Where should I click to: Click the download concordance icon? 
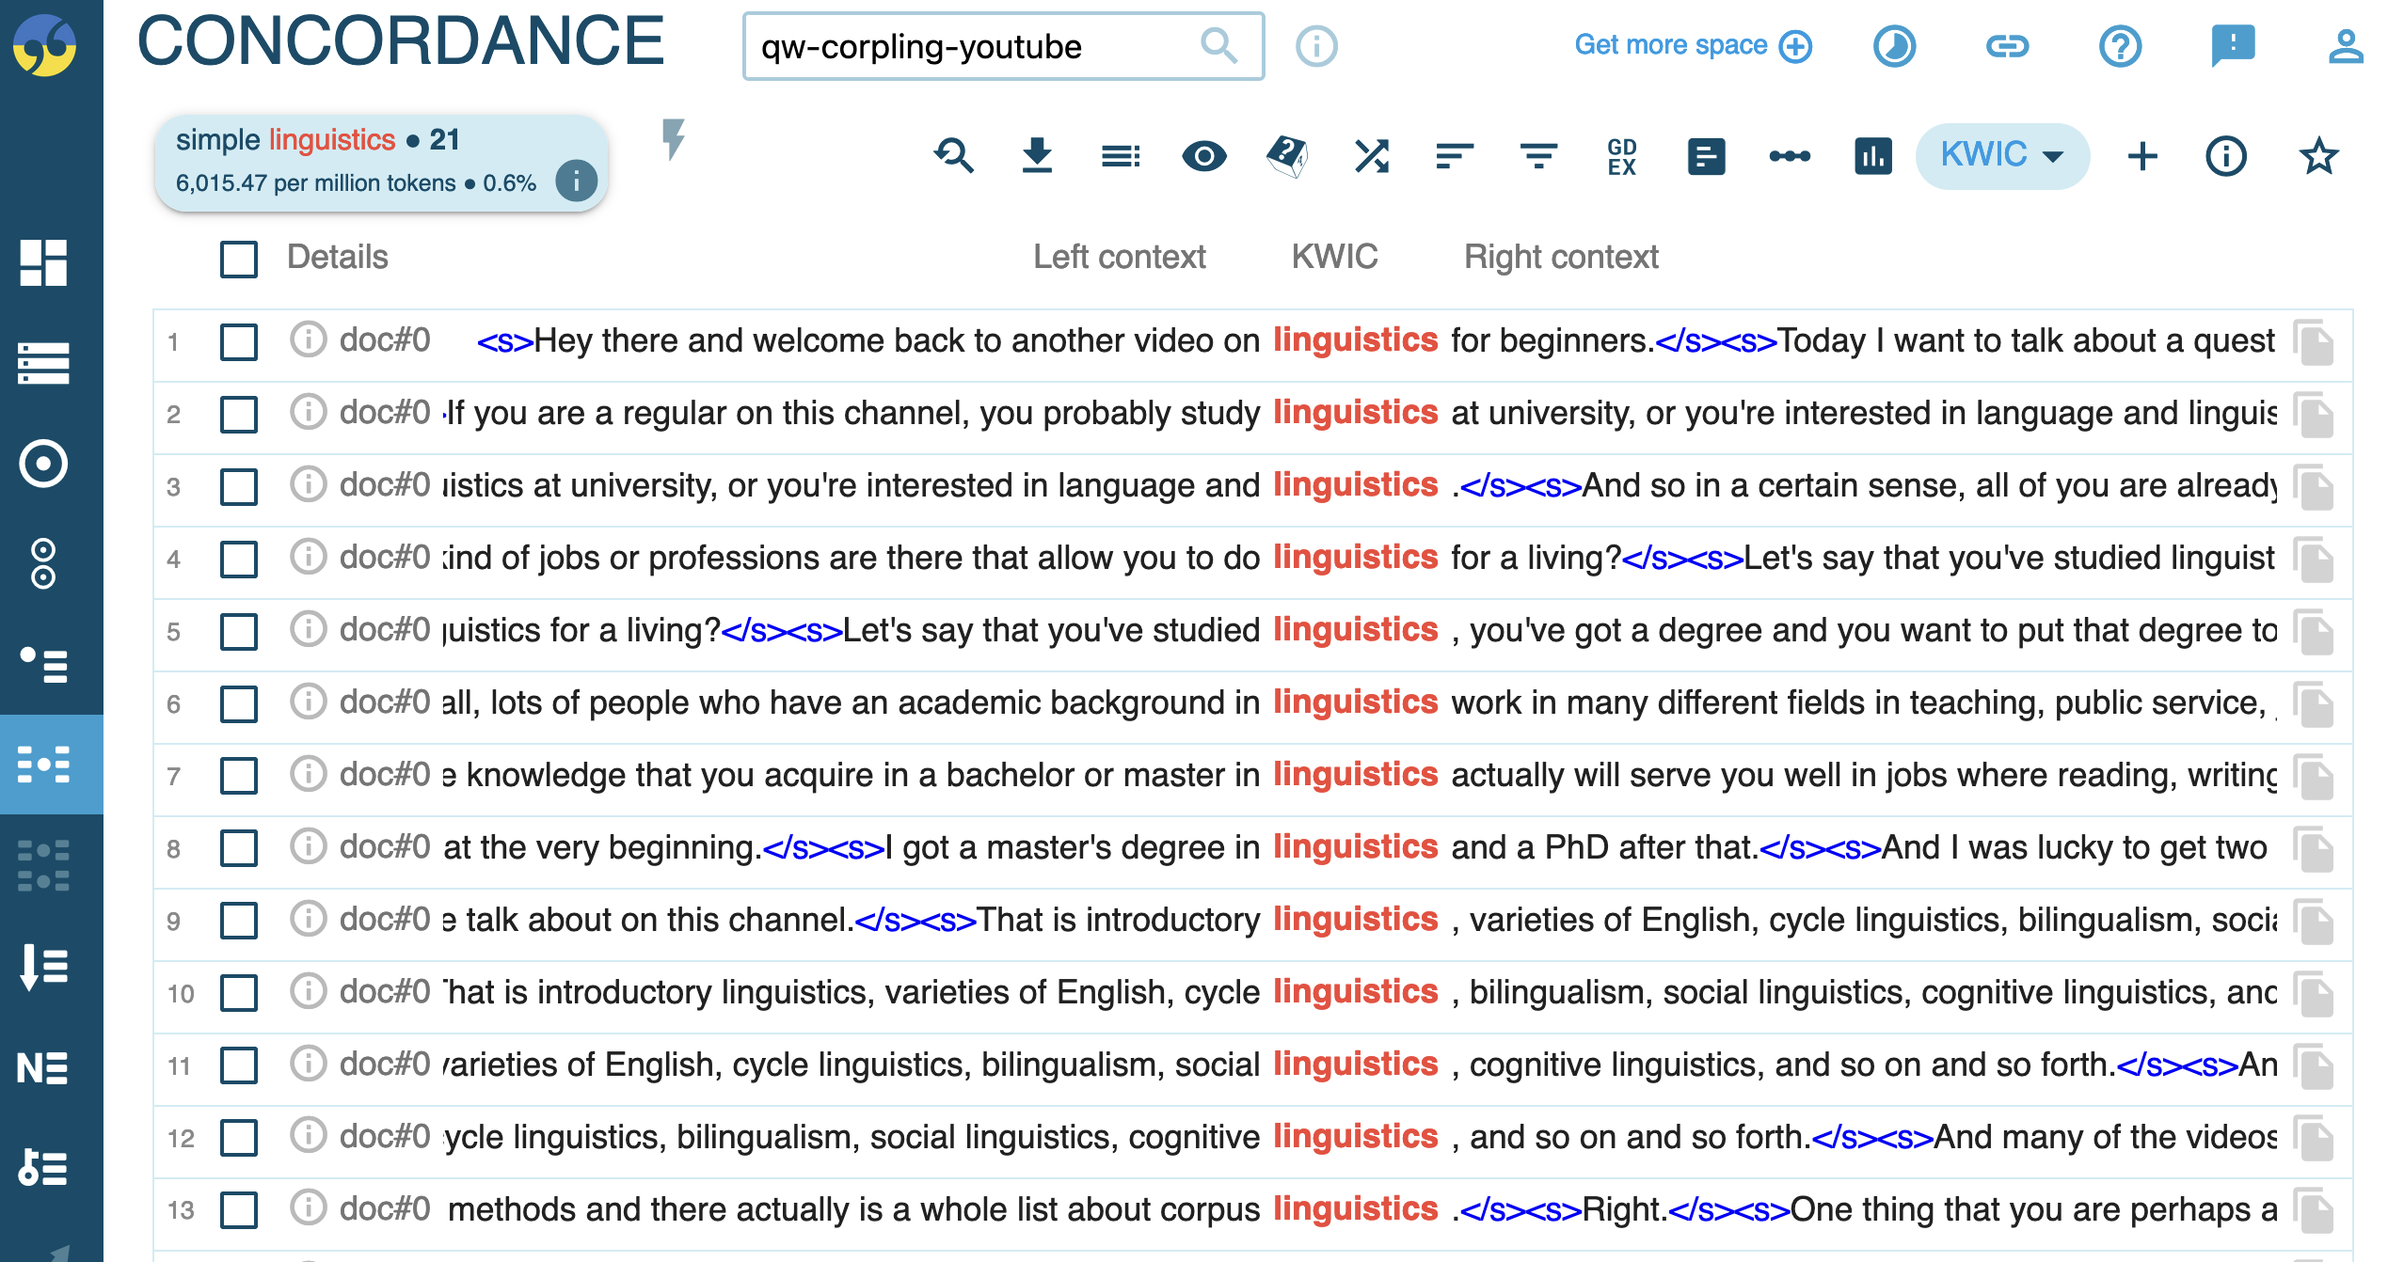point(1037,156)
